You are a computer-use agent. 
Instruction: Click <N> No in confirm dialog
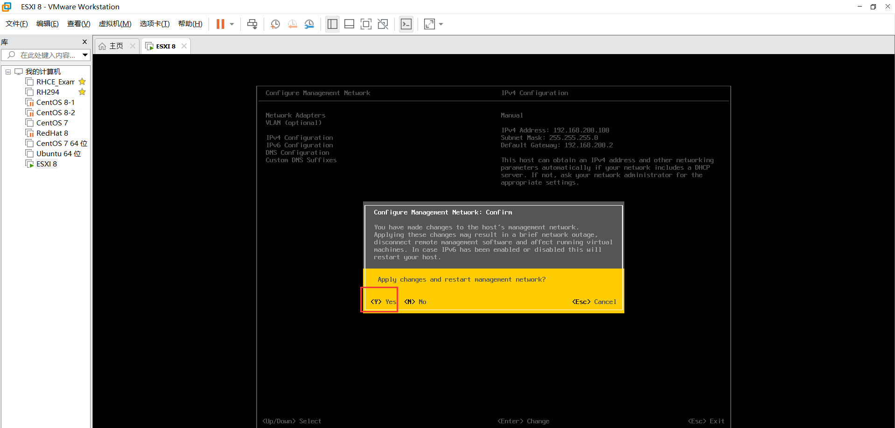415,302
